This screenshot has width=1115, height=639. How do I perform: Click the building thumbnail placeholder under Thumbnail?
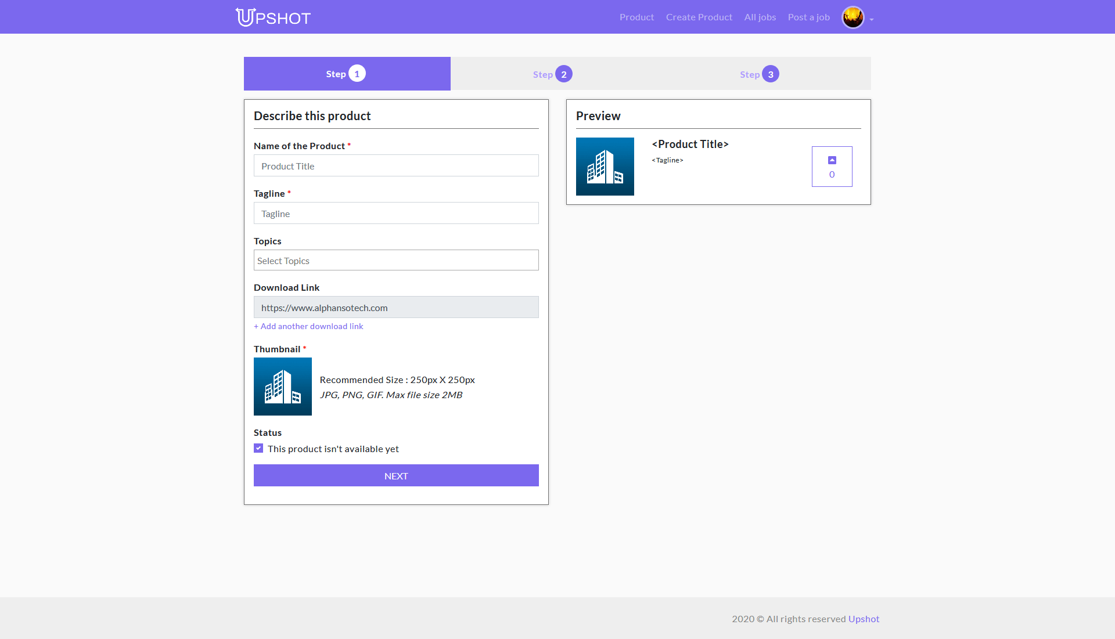coord(283,387)
